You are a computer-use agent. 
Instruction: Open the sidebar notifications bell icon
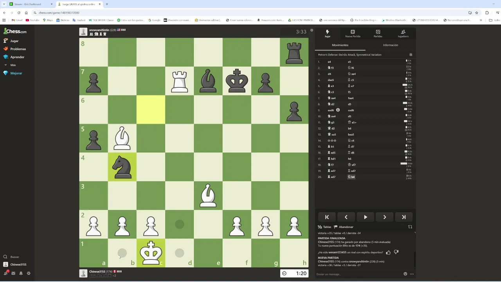pos(21,273)
